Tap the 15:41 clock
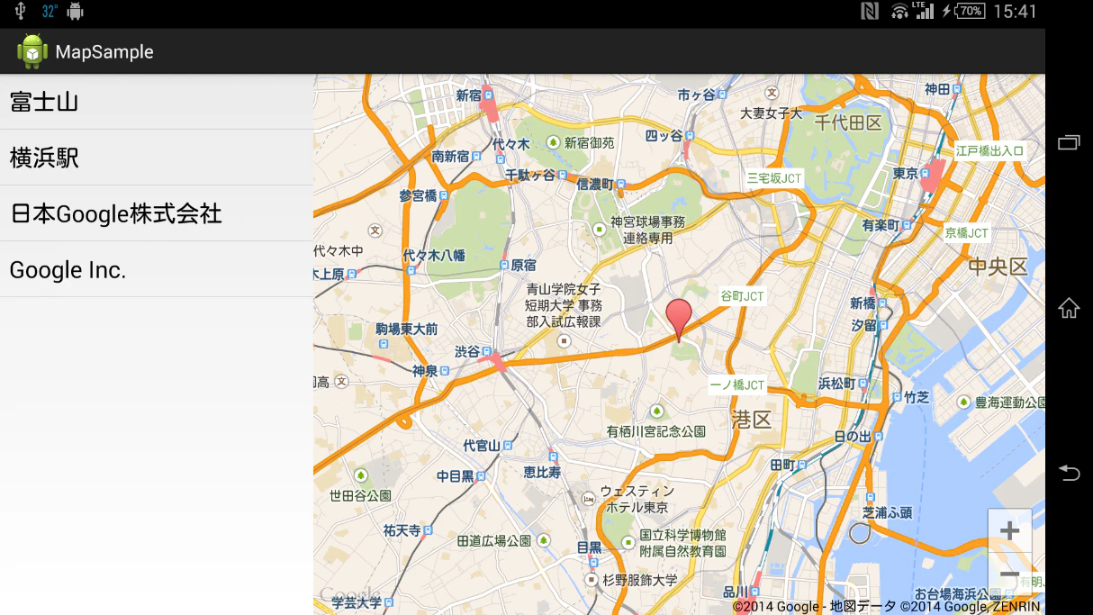The height and width of the screenshot is (615, 1093). pyautogui.click(x=1016, y=12)
